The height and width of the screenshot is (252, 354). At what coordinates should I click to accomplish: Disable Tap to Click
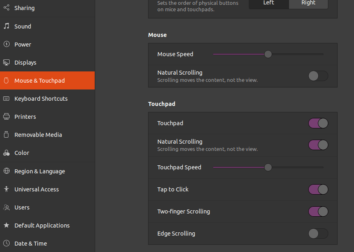tap(318, 189)
